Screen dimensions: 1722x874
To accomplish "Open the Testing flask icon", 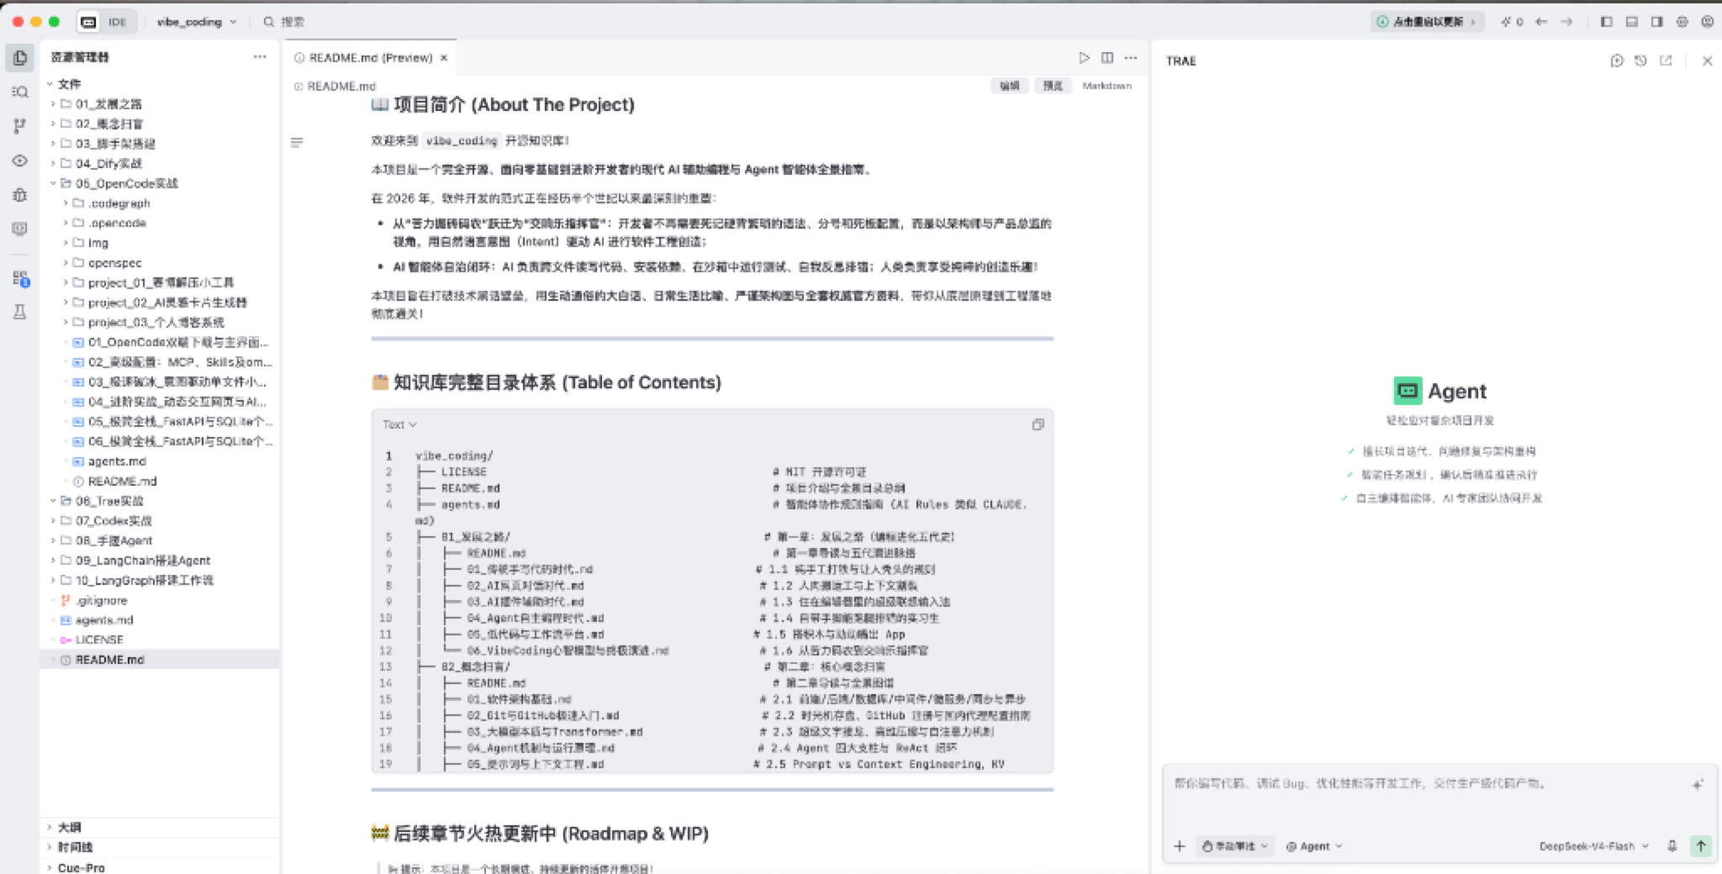I will tap(20, 312).
